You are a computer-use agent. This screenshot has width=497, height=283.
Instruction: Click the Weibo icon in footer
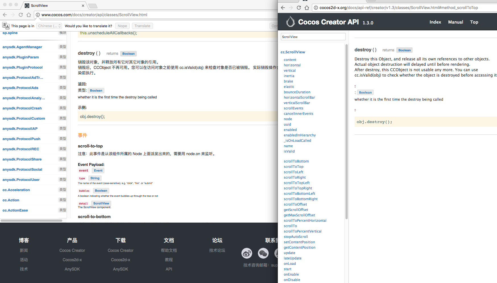tap(247, 253)
